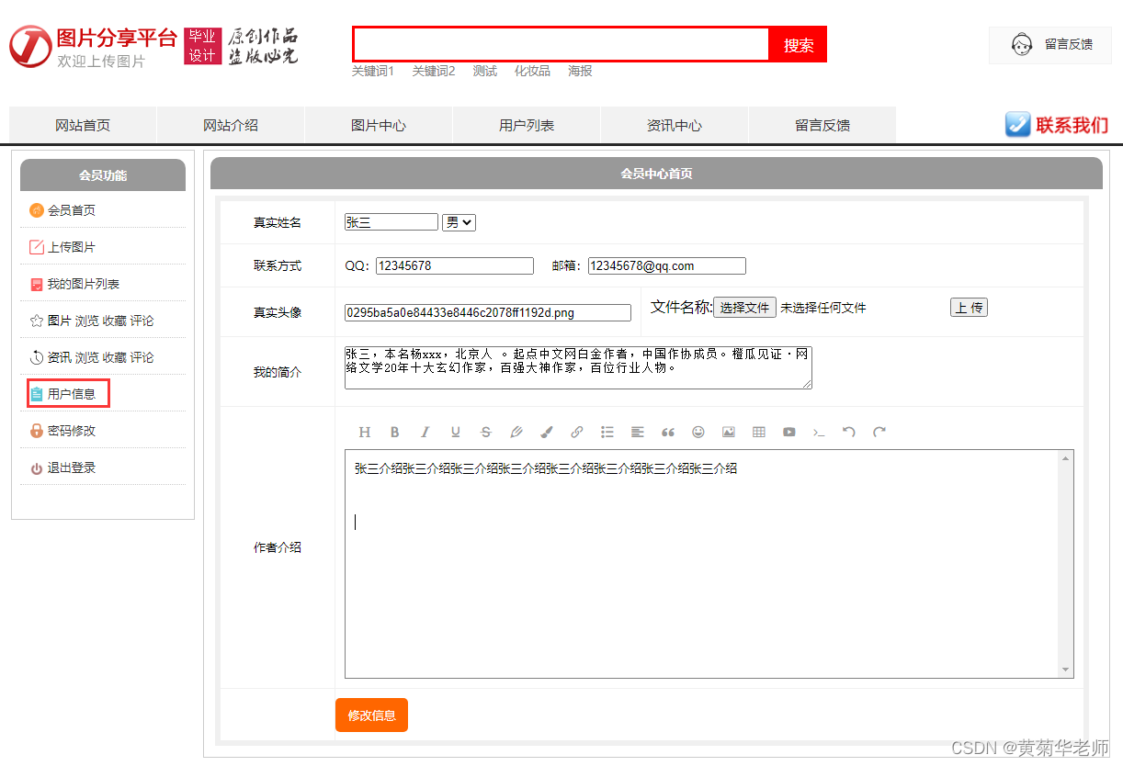Open 留言反馈 in the navigation bar
Image resolution: width=1123 pixels, height=766 pixels.
822,125
